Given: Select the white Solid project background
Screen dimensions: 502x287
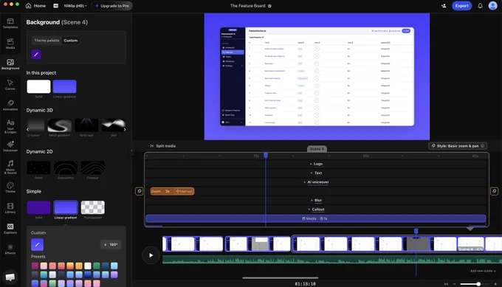Looking at the screenshot, I should pyautogui.click(x=38, y=86).
